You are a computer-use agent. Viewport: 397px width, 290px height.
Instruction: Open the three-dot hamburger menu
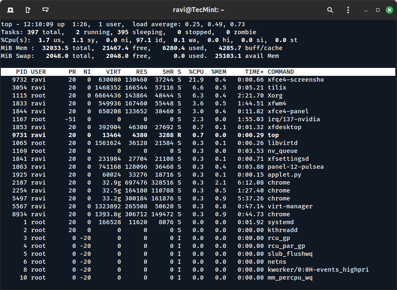tap(348, 10)
